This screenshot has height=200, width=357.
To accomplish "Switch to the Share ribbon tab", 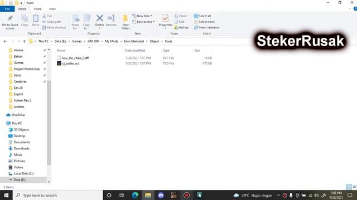I will (x=37, y=9).
